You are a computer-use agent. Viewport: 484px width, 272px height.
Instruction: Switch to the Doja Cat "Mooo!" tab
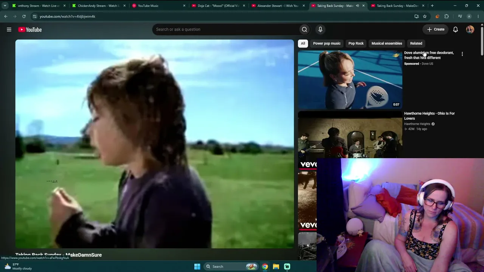218,6
